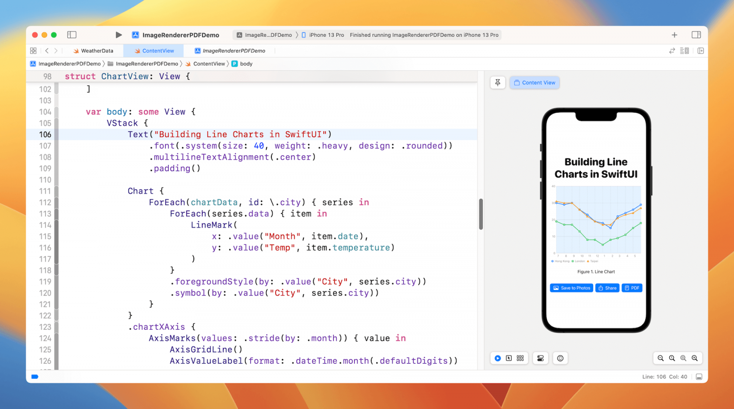Zoom in on the canvas preview
Image resolution: width=734 pixels, height=409 pixels.
695,358
